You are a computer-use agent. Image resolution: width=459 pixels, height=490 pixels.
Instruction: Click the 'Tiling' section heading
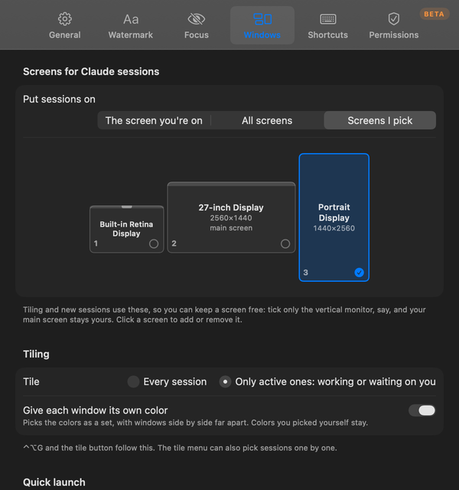[36, 354]
